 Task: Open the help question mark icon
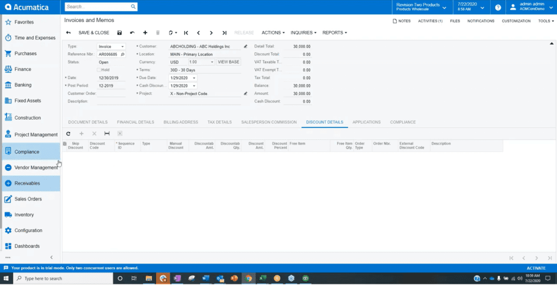498,7
